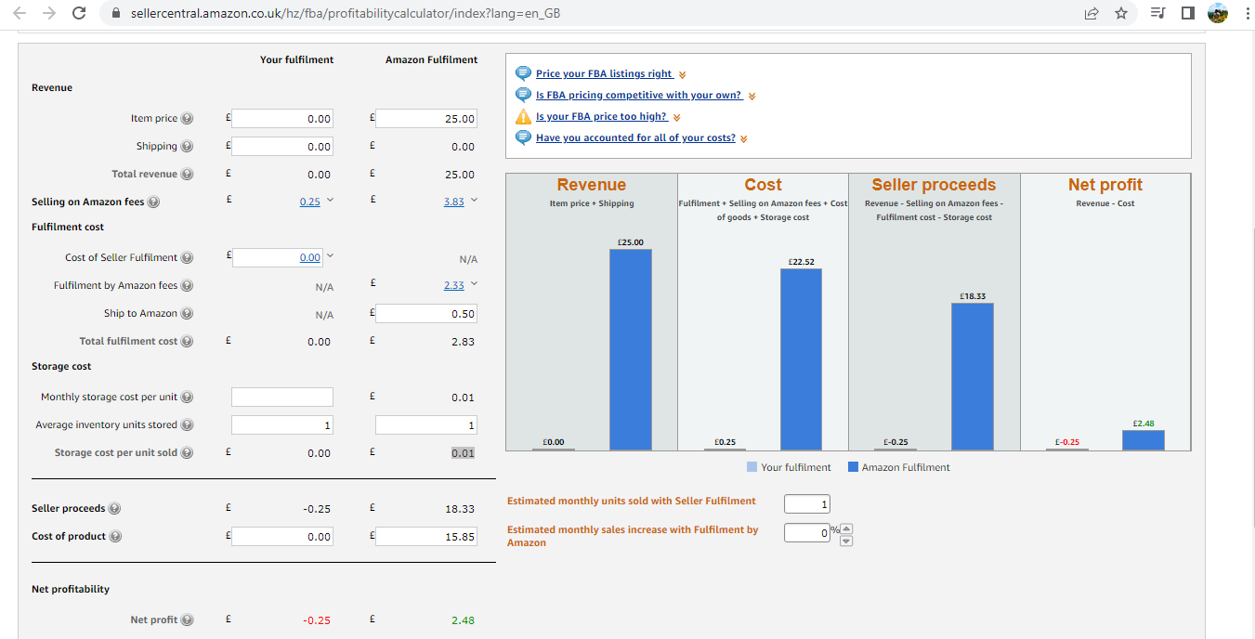Click the Estimated monthly sales increase percentage field
1255x639 pixels.
point(807,533)
